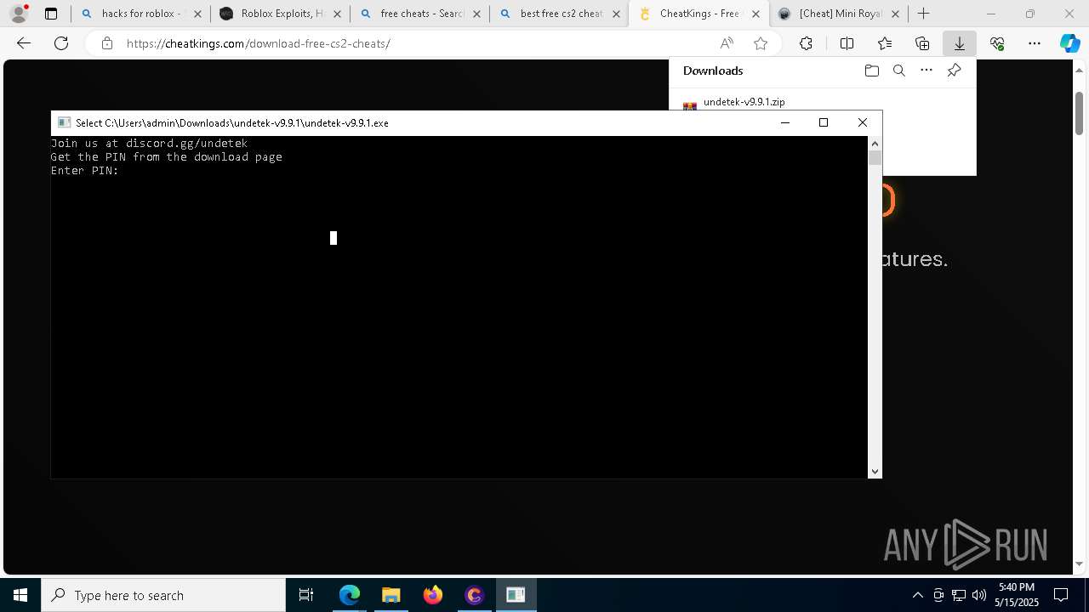Switch to the 'free cheats - Search' tab
This screenshot has height=612, width=1089.
coord(419,14)
